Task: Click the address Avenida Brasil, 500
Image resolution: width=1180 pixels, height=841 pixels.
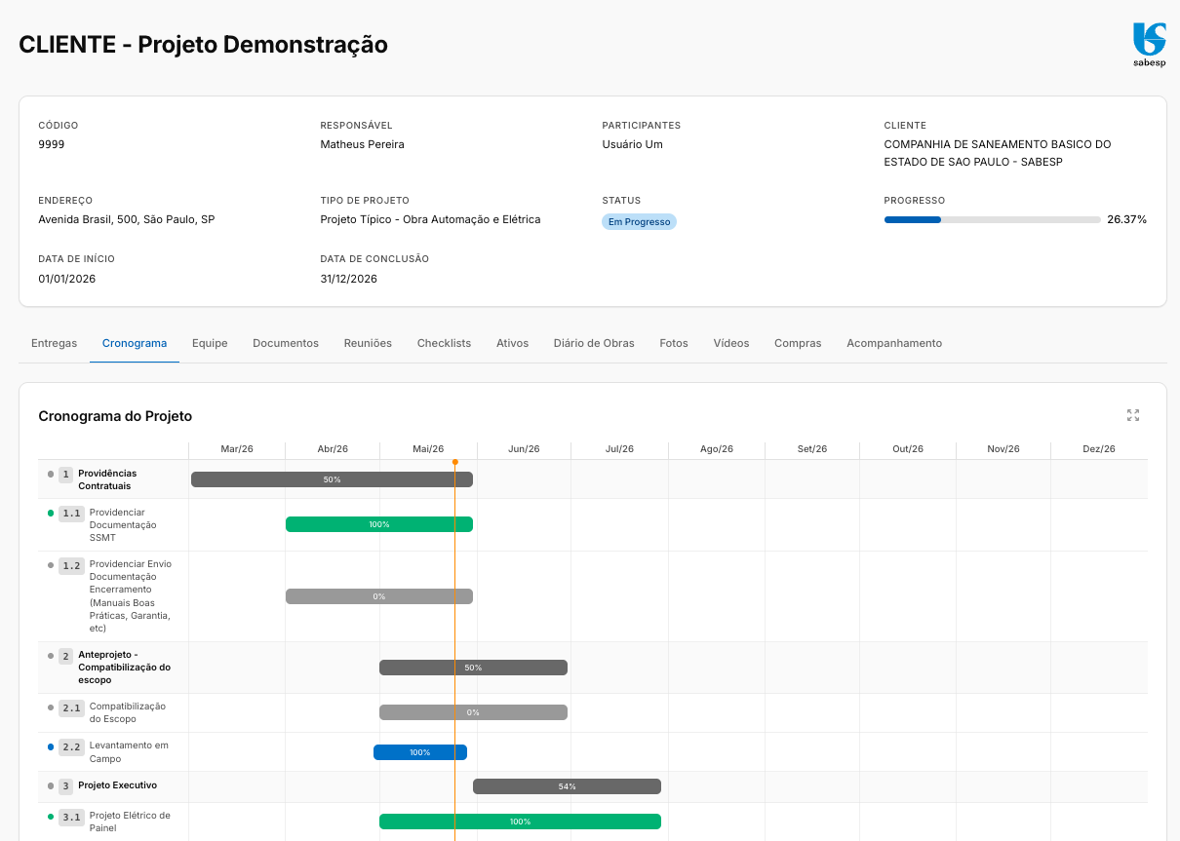Action: (x=127, y=219)
